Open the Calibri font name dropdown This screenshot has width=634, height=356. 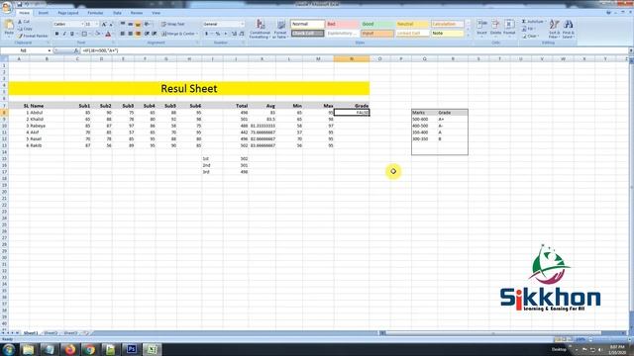[x=82, y=24]
